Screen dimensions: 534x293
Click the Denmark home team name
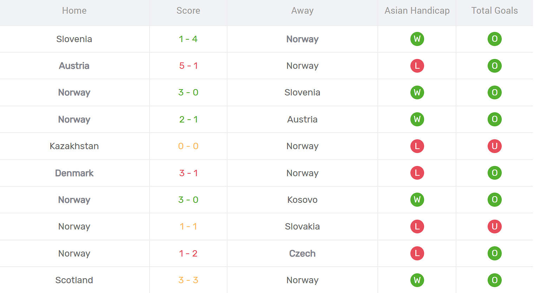coord(74,173)
